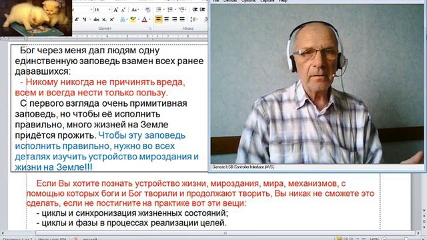Open the underline style dropdown arrow
427x240 pixels.
coord(90,19)
